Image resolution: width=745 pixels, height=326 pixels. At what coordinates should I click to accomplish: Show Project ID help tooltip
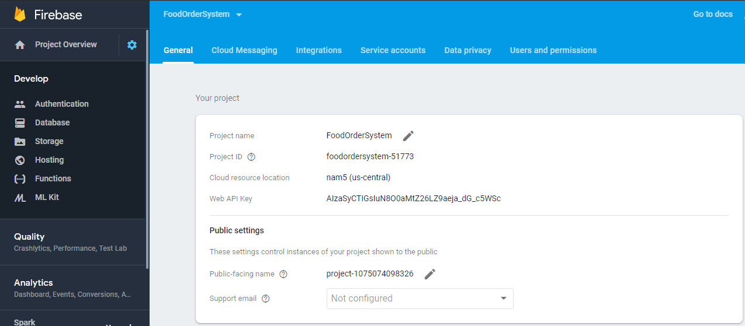click(x=251, y=157)
